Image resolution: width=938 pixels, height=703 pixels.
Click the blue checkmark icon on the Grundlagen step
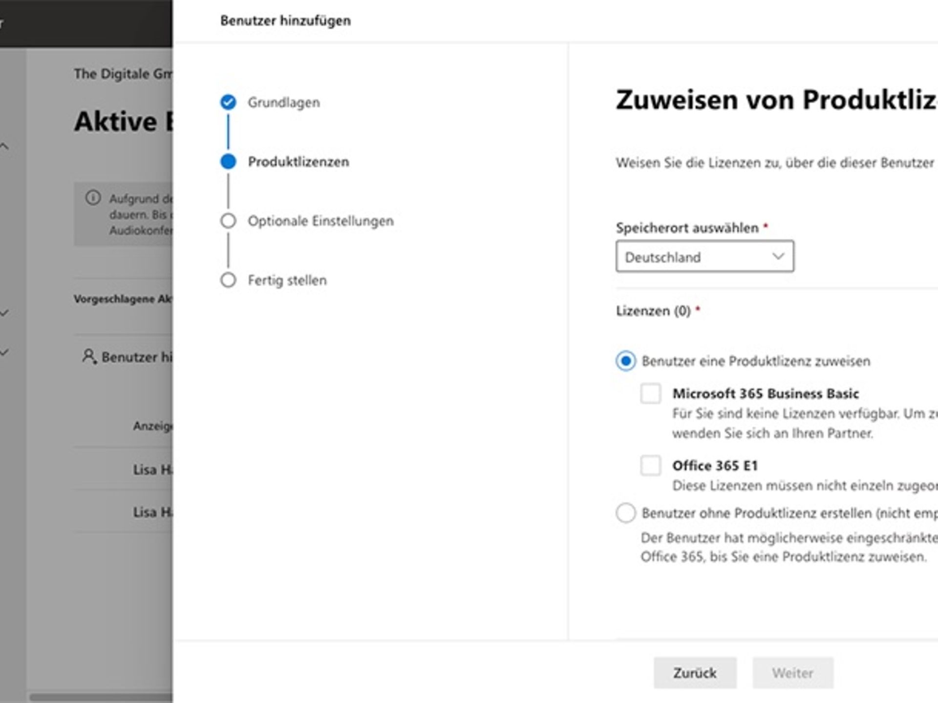pos(228,102)
